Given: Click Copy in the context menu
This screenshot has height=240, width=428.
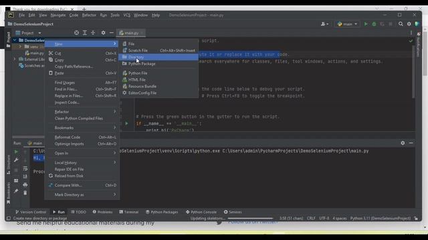Looking at the screenshot, I should coord(82,60).
